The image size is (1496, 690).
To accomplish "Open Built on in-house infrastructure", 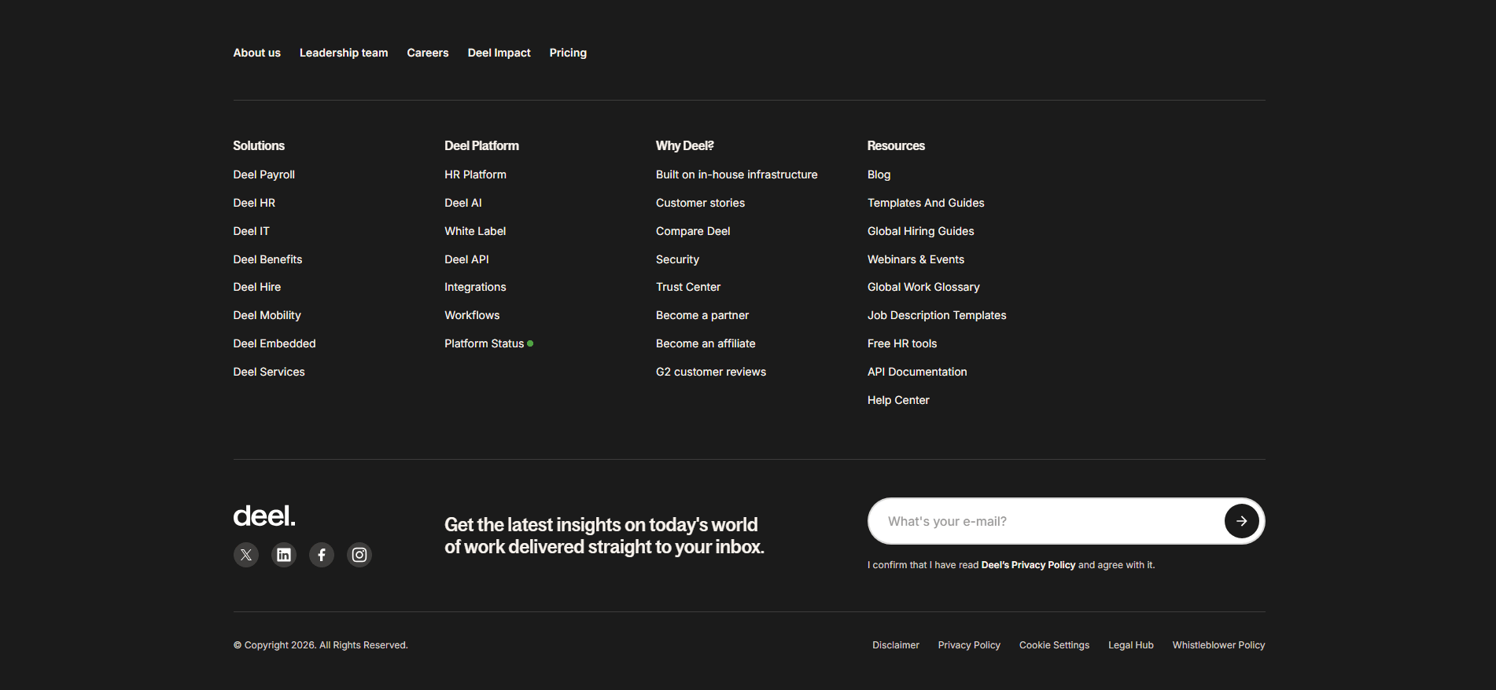I will point(737,174).
